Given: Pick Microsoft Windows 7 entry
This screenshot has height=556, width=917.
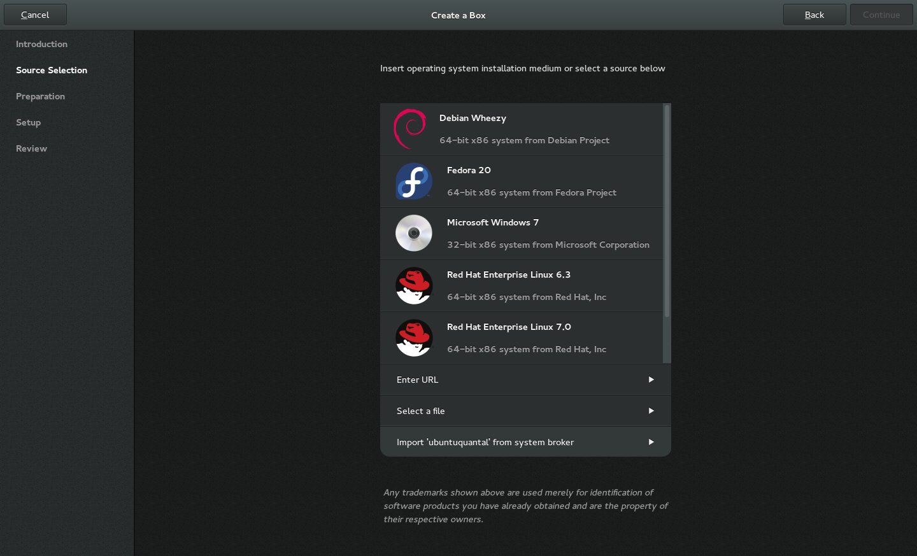Looking at the screenshot, I should [522, 234].
